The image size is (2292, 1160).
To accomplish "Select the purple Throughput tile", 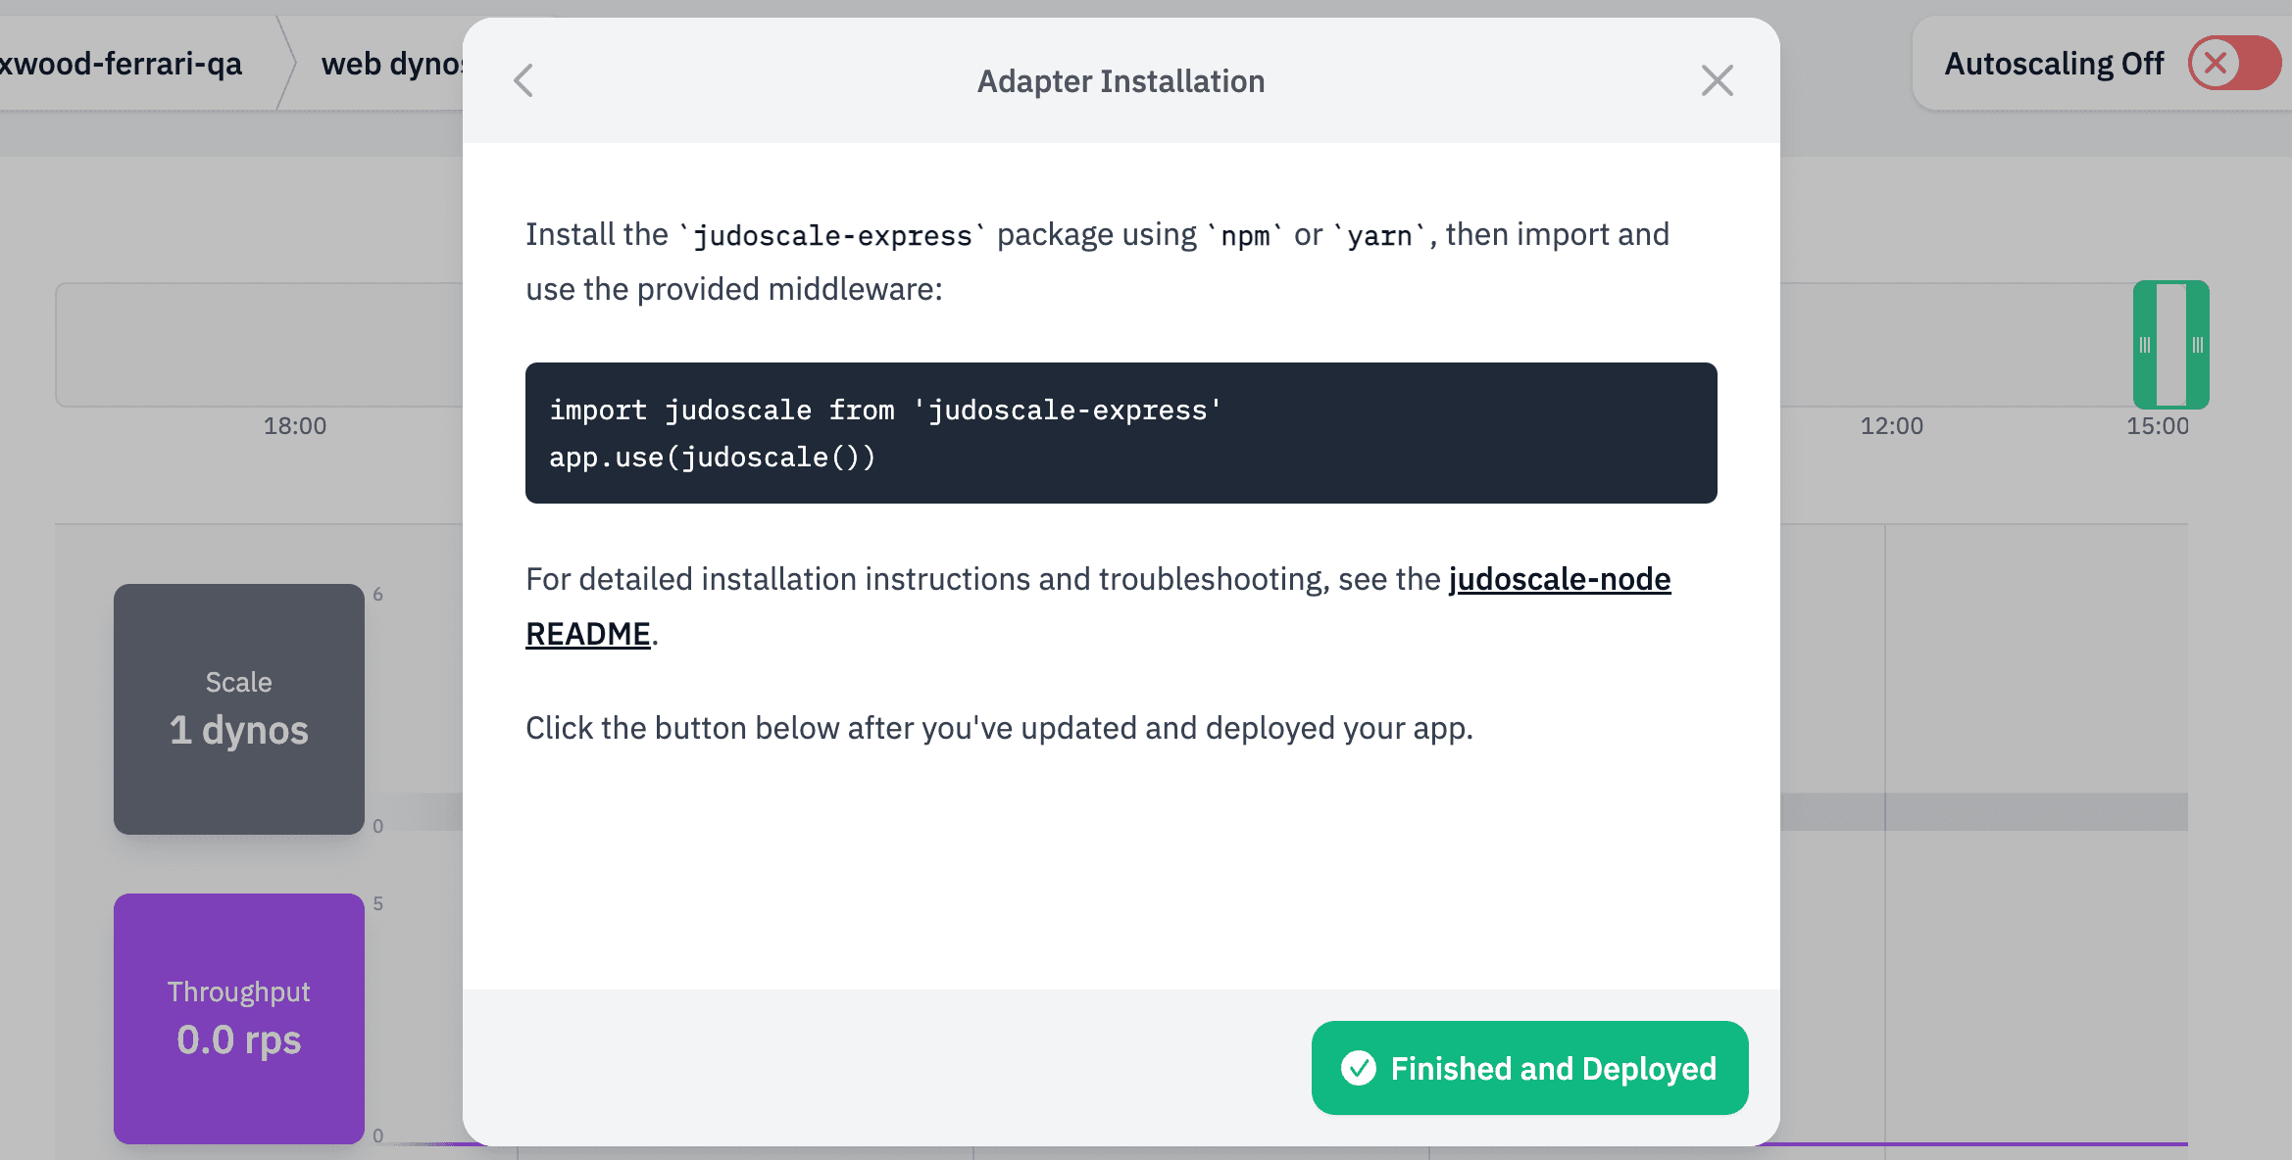I will pos(237,1018).
